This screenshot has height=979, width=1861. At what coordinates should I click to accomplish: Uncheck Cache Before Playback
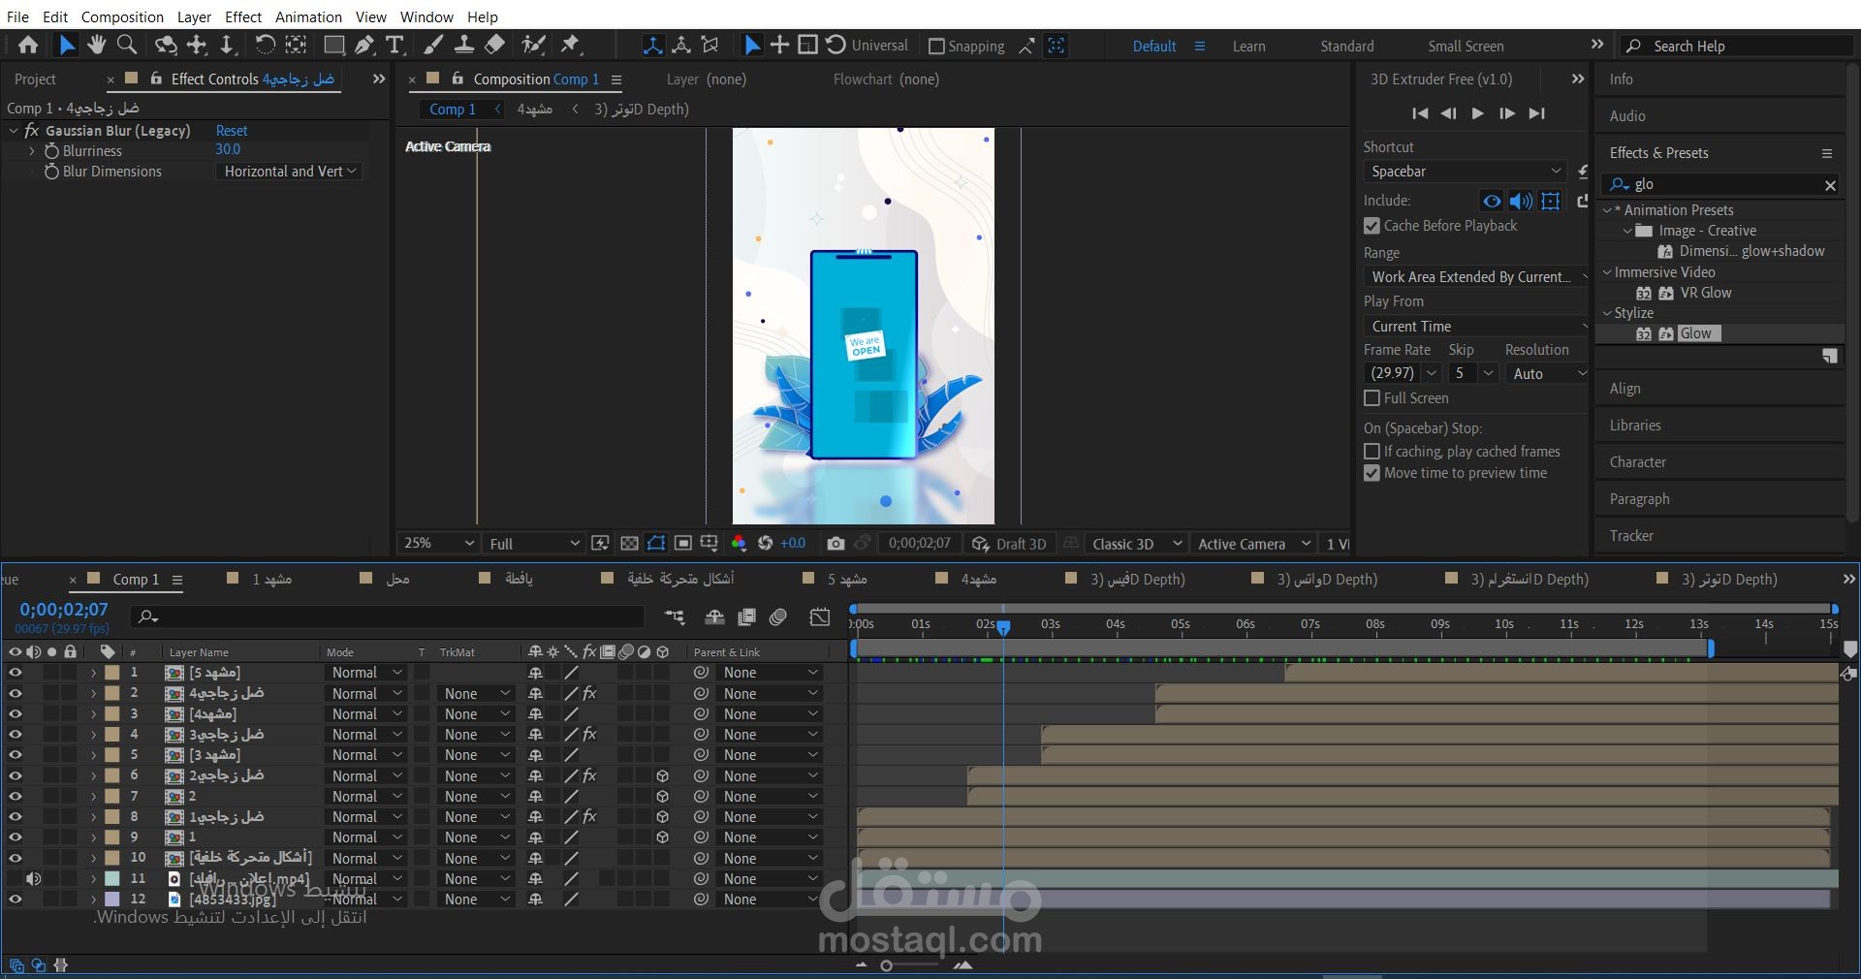[1372, 226]
